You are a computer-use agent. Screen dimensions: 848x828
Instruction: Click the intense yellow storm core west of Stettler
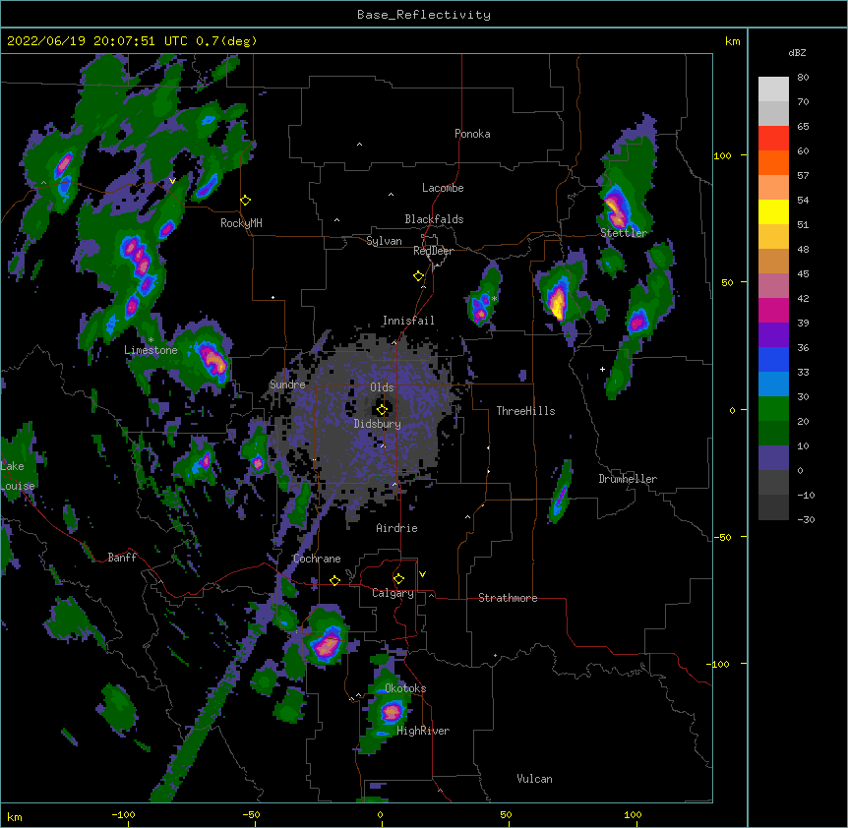pos(557,303)
